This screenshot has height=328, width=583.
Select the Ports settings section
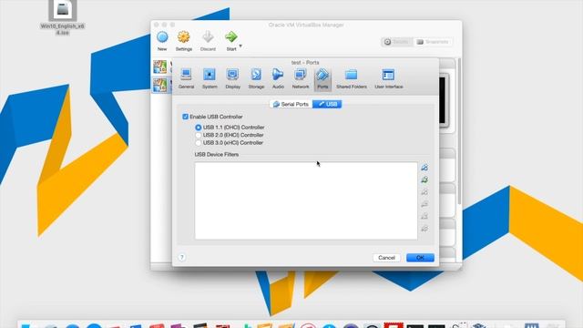tap(322, 78)
